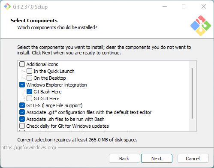Viewport: 214px width, 168px height.
Task: Uncheck Associate .sh files with Bash
Action: [x=22, y=119]
